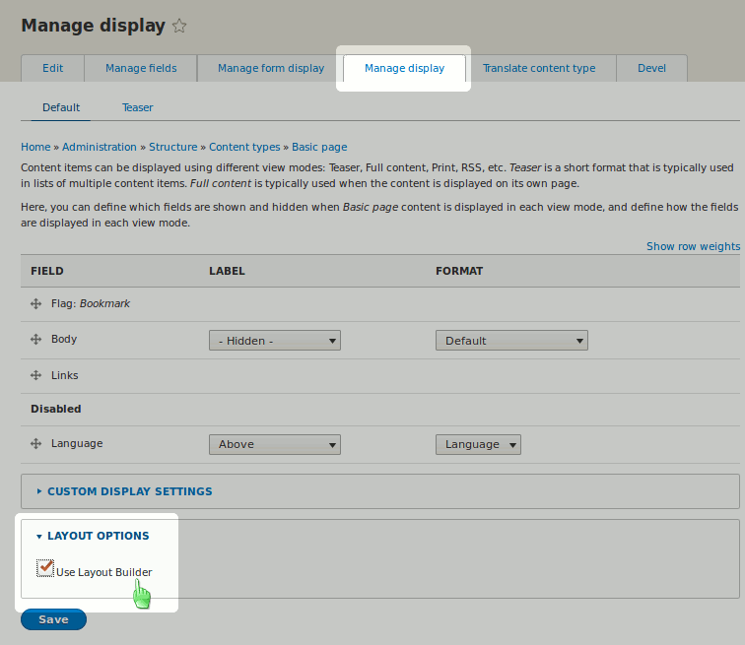Click the drag handle for Language field
The width and height of the screenshot is (745, 645).
click(36, 444)
